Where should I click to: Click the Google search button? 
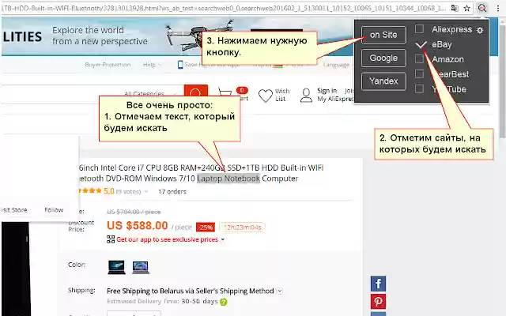(x=383, y=58)
